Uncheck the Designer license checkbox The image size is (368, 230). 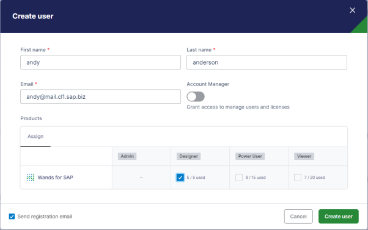click(x=180, y=178)
